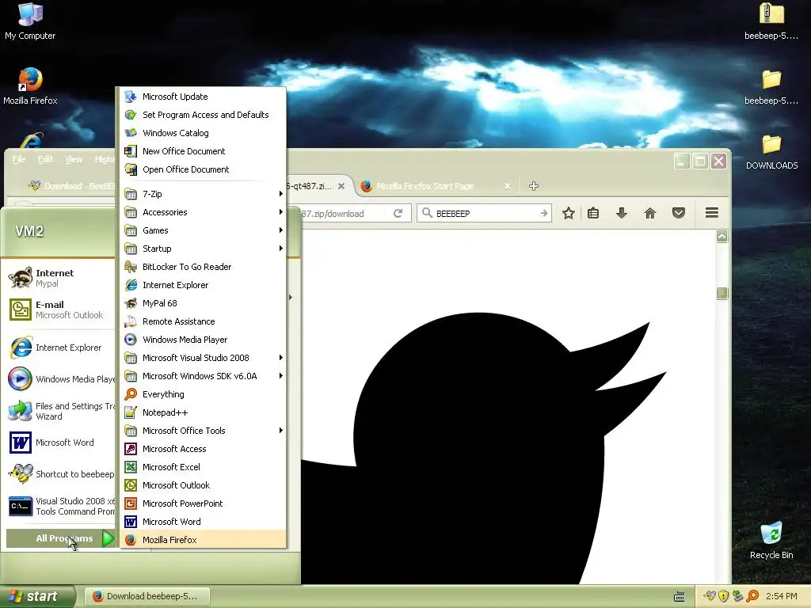This screenshot has height=608, width=811.
Task: Click the All Programs green arrow button
Action: pos(108,538)
